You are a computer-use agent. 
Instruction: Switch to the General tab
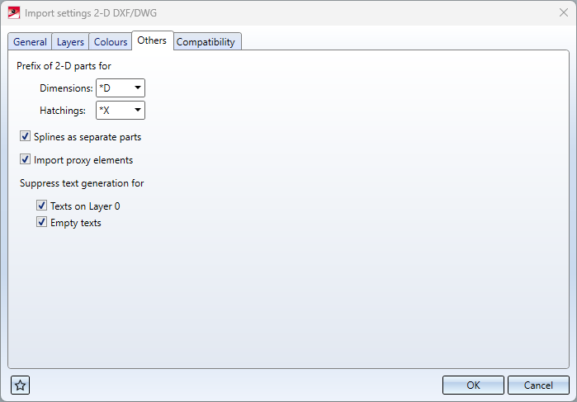(x=30, y=42)
